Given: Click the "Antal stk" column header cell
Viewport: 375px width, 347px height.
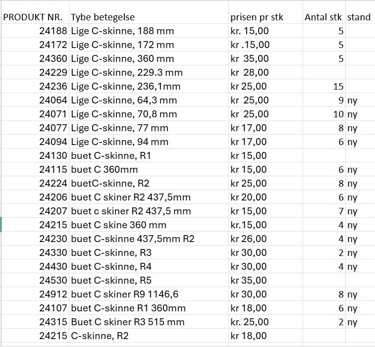Looking at the screenshot, I should click(x=323, y=17).
